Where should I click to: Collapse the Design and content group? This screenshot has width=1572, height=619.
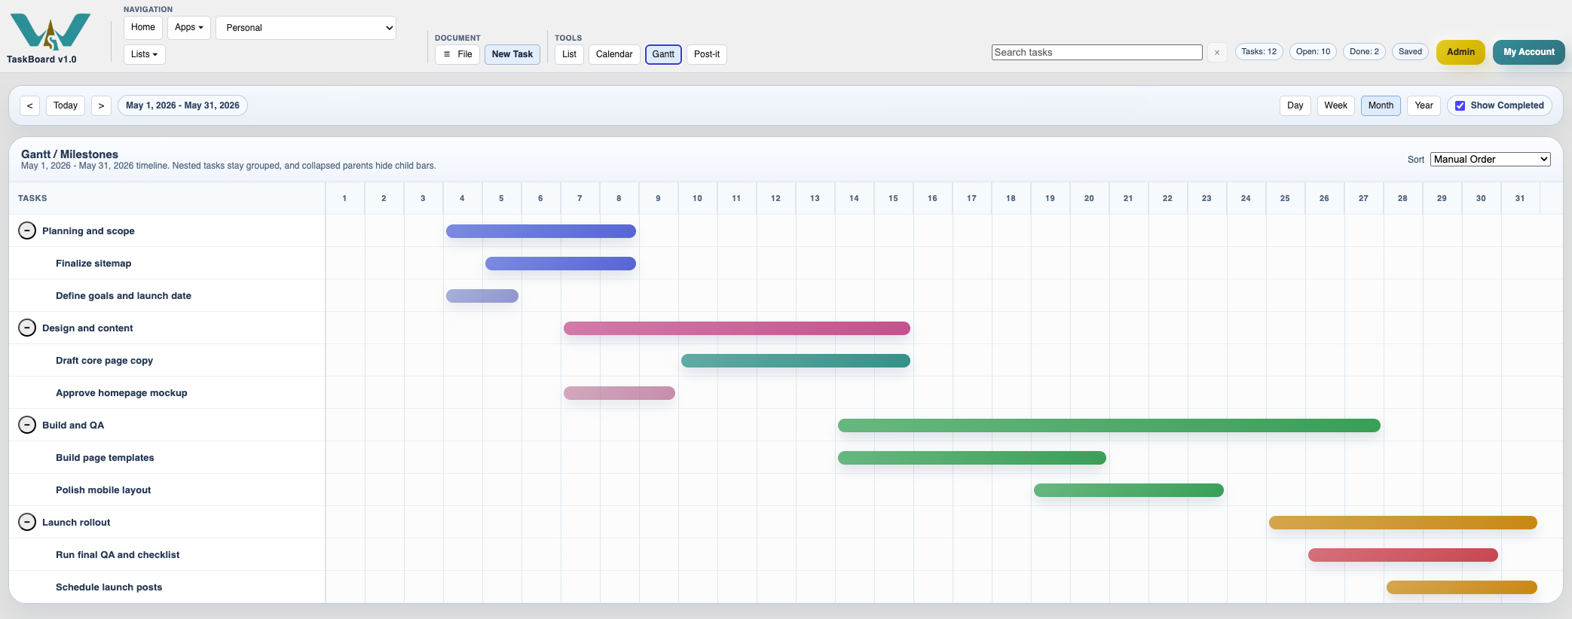click(x=27, y=328)
